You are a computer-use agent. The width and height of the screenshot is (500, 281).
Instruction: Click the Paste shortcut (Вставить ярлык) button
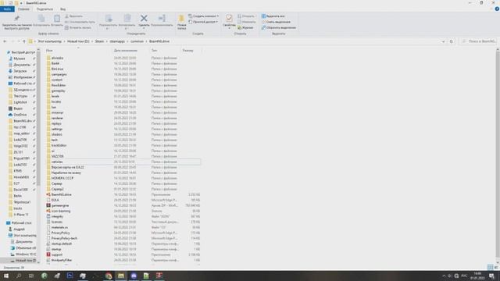[x=78, y=28]
